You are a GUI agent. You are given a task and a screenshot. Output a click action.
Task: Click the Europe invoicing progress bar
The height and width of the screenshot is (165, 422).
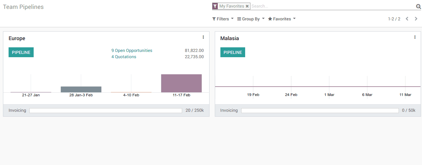point(106,110)
